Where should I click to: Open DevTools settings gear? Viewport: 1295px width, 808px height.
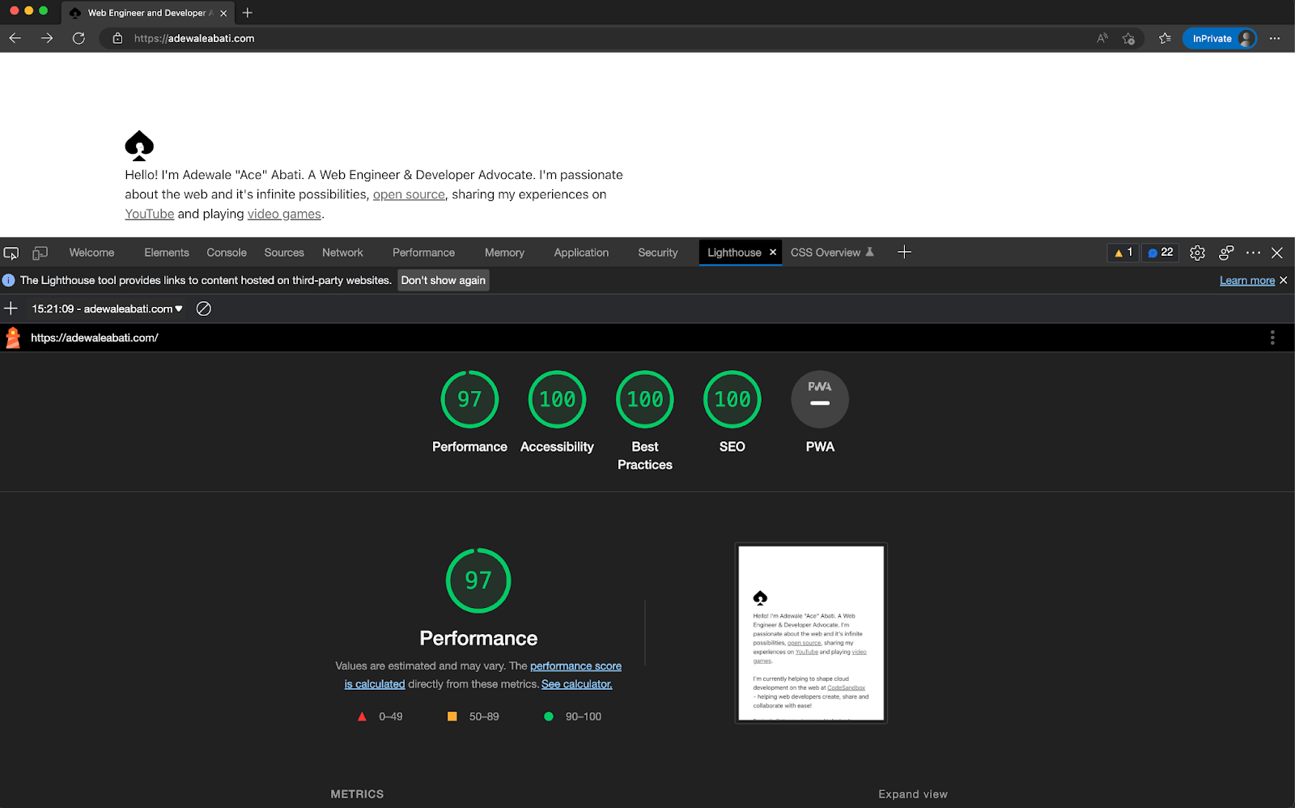pyautogui.click(x=1197, y=253)
